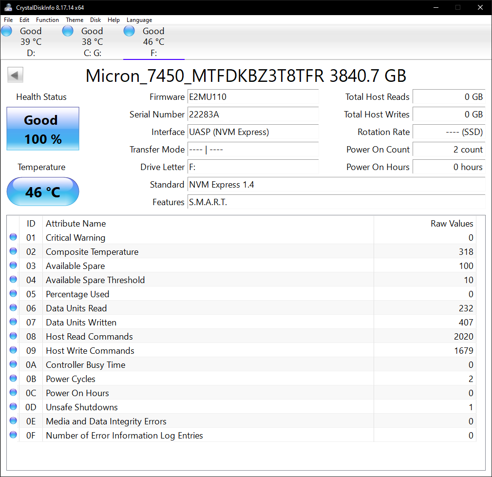Open the Edit menu
The image size is (492, 477).
coord(24,20)
